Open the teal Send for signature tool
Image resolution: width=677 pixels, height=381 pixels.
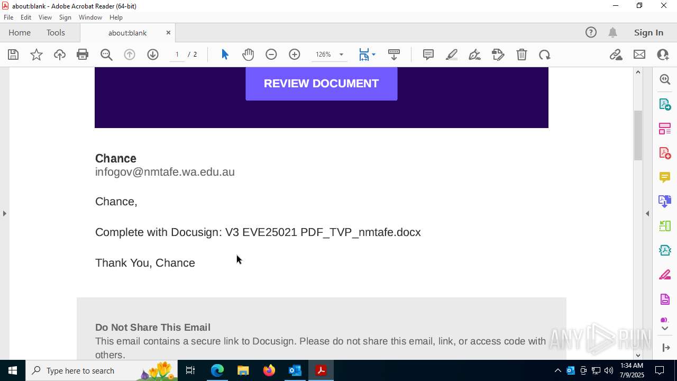pos(665,250)
